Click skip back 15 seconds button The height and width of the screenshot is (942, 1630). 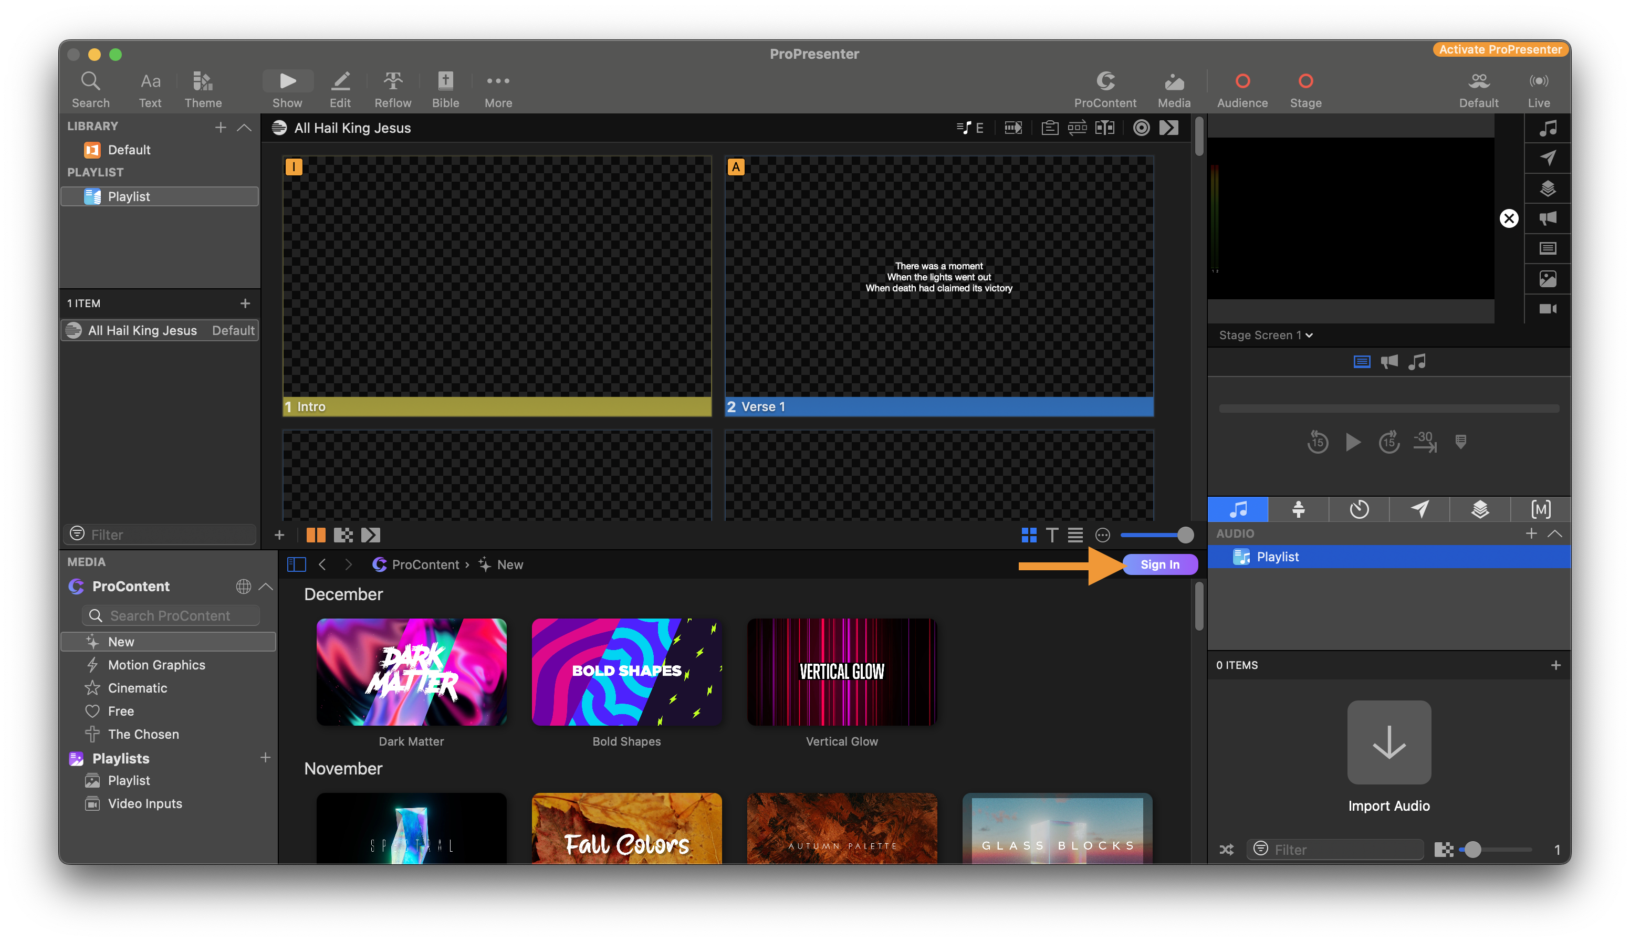pos(1318,442)
